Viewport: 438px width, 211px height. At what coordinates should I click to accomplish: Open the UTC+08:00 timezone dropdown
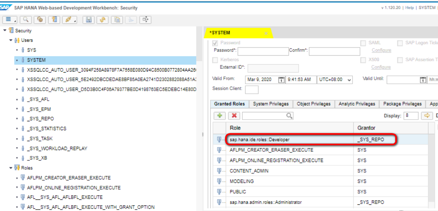[x=335, y=79]
